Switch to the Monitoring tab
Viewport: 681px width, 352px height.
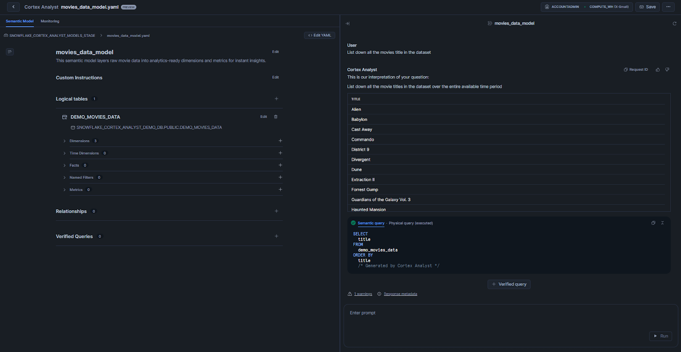click(50, 21)
